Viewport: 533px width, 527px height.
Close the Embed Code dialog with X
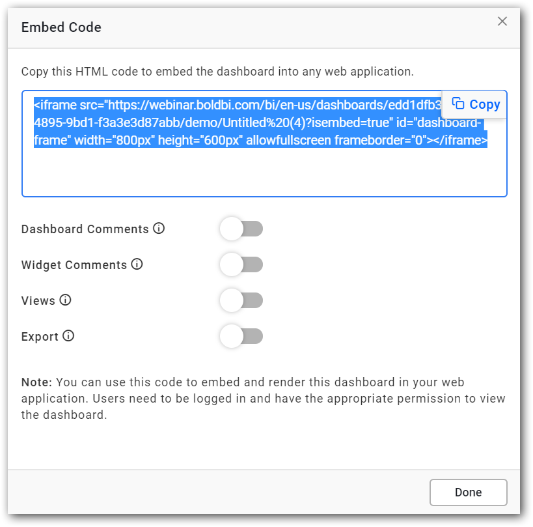click(502, 21)
